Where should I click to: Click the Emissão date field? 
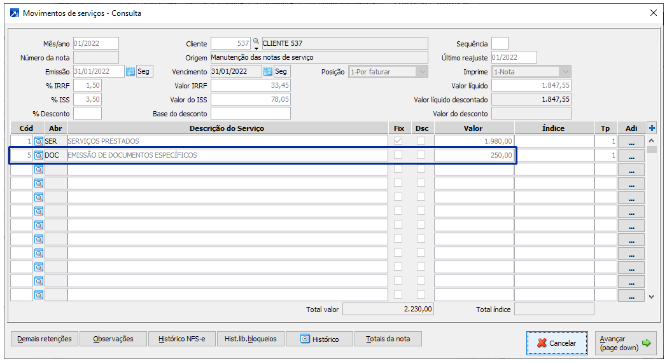pos(99,71)
